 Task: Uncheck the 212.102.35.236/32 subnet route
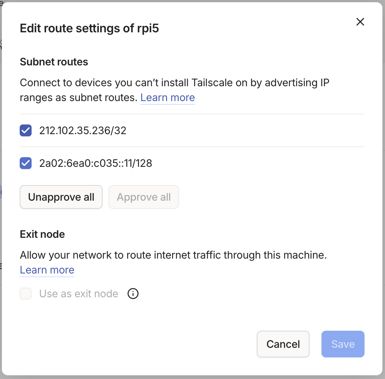(x=25, y=130)
